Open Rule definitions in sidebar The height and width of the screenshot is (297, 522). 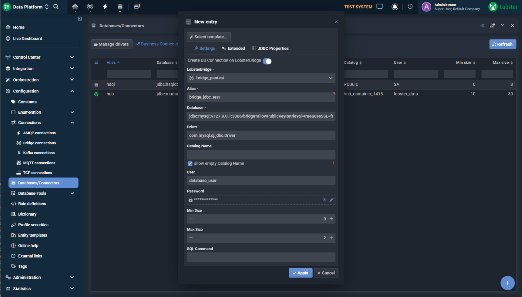pos(32,204)
